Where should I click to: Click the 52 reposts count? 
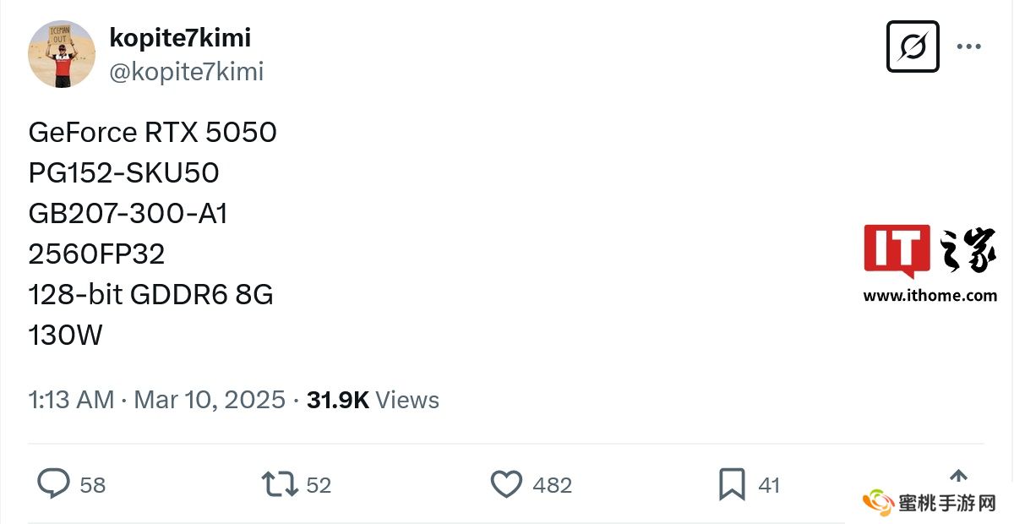coord(319,485)
